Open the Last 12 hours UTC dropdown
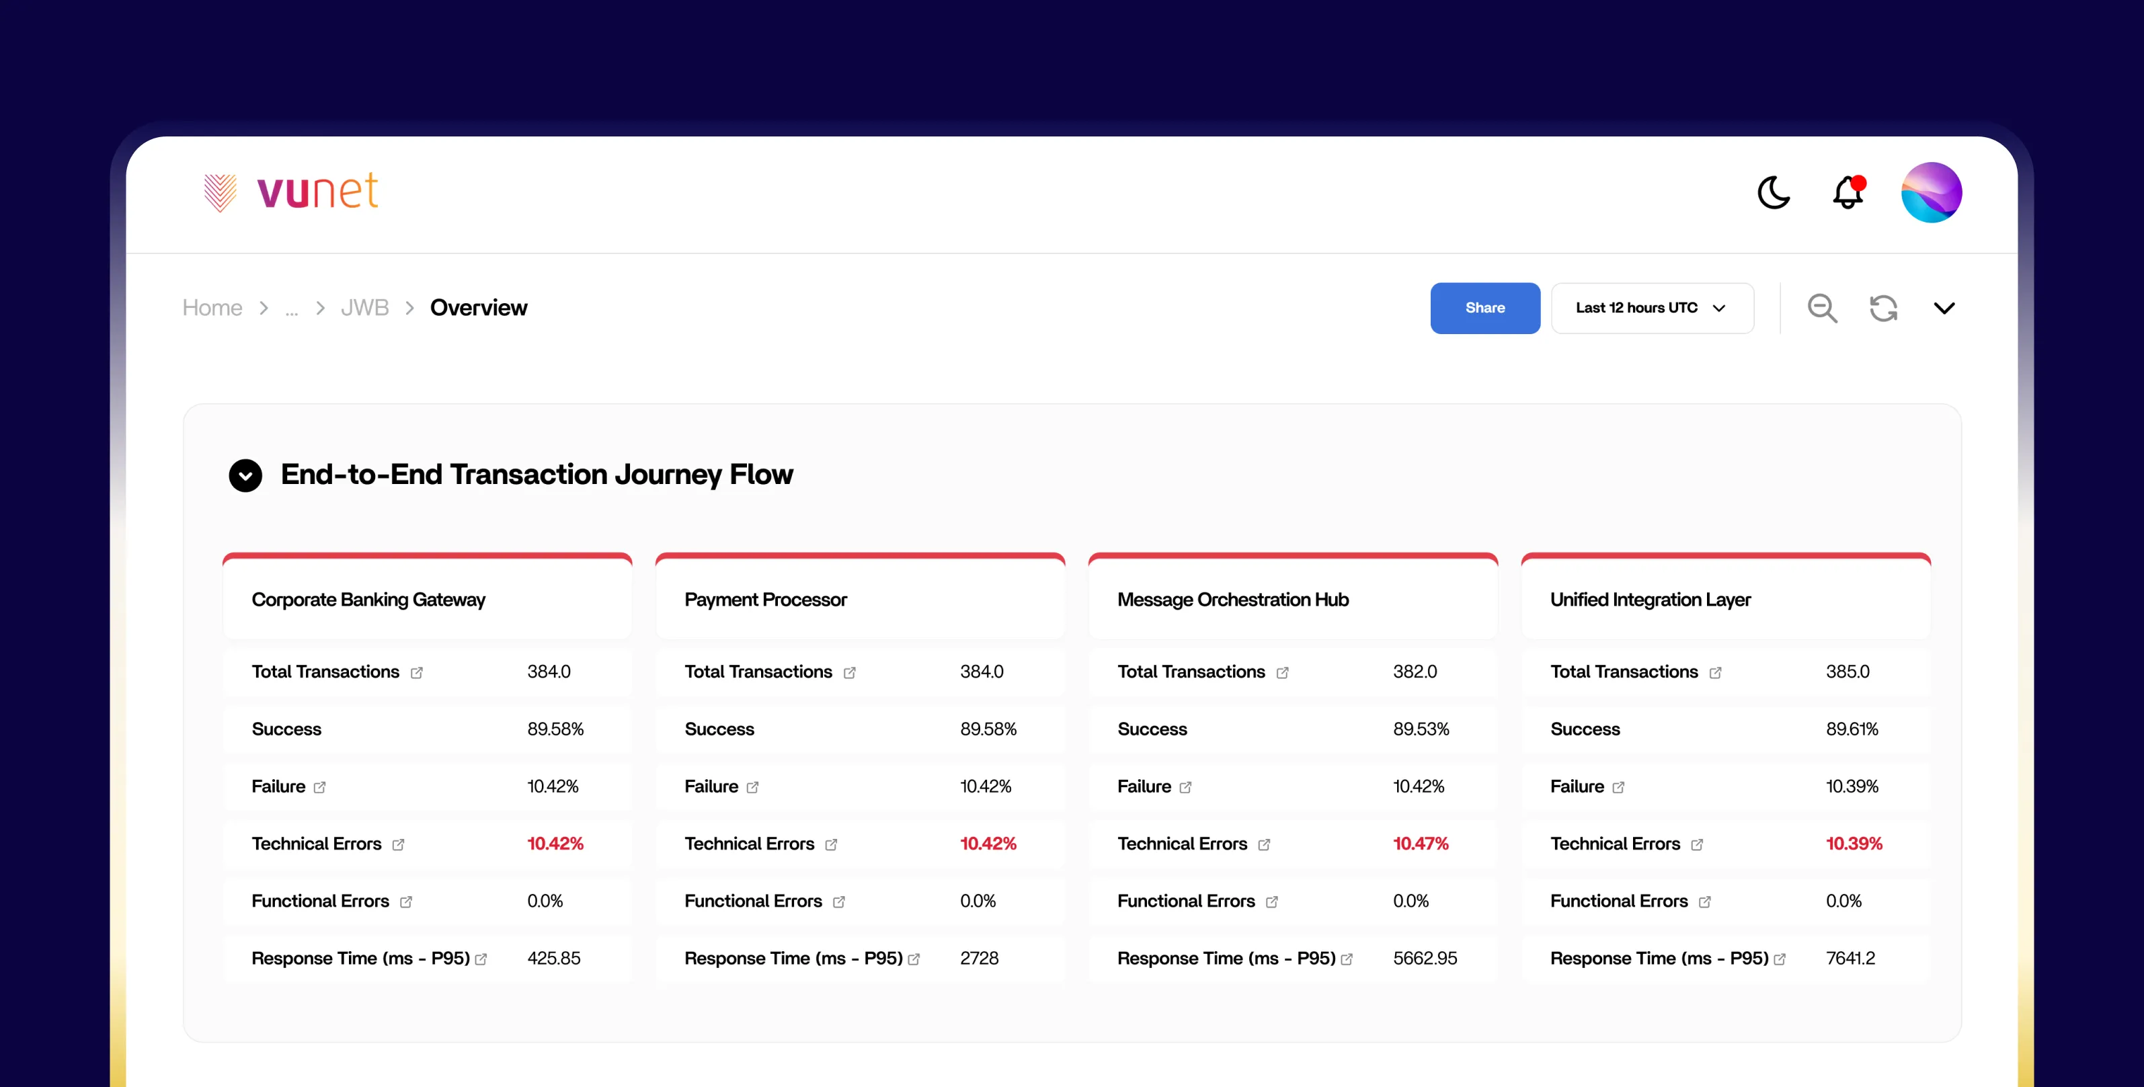The image size is (2144, 1087). pyautogui.click(x=1651, y=308)
